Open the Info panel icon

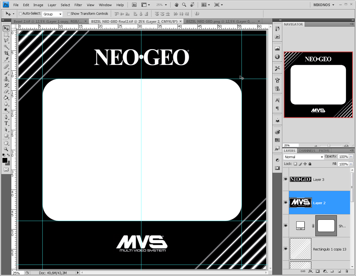(277, 57)
